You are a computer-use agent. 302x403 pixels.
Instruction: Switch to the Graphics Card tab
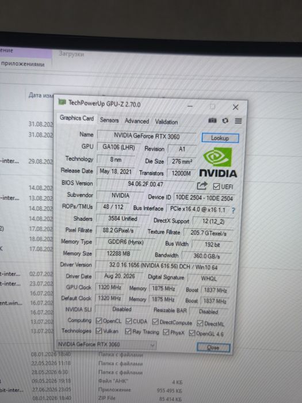(77, 118)
